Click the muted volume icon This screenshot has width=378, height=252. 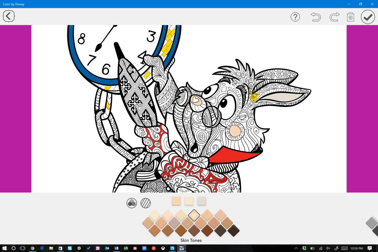pos(329,248)
